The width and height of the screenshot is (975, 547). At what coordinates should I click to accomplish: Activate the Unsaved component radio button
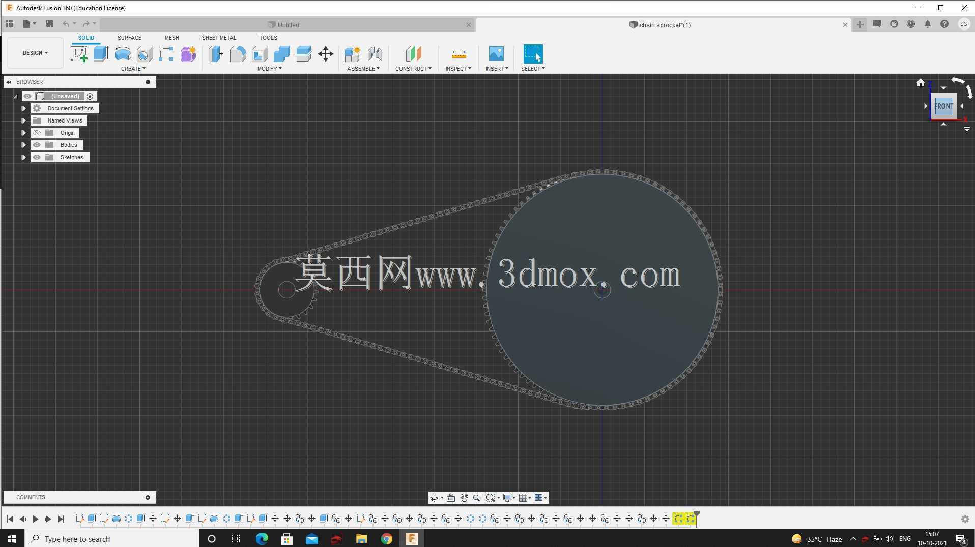tap(90, 96)
